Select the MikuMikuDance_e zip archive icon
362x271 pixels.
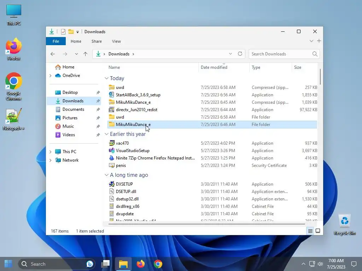pyautogui.click(x=112, y=102)
